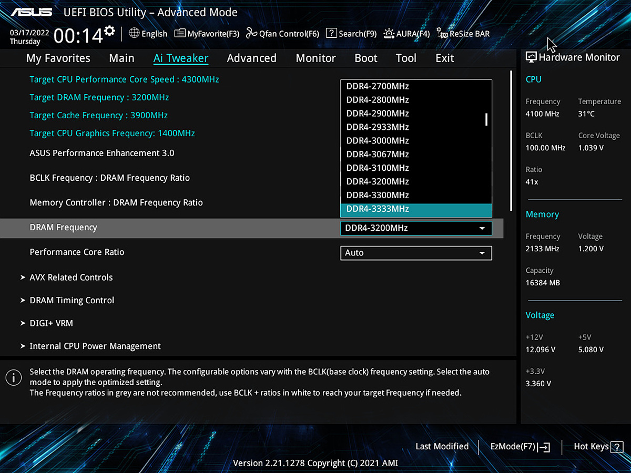
Task: Toggle ReSize BAR icon
Action: [x=442, y=33]
